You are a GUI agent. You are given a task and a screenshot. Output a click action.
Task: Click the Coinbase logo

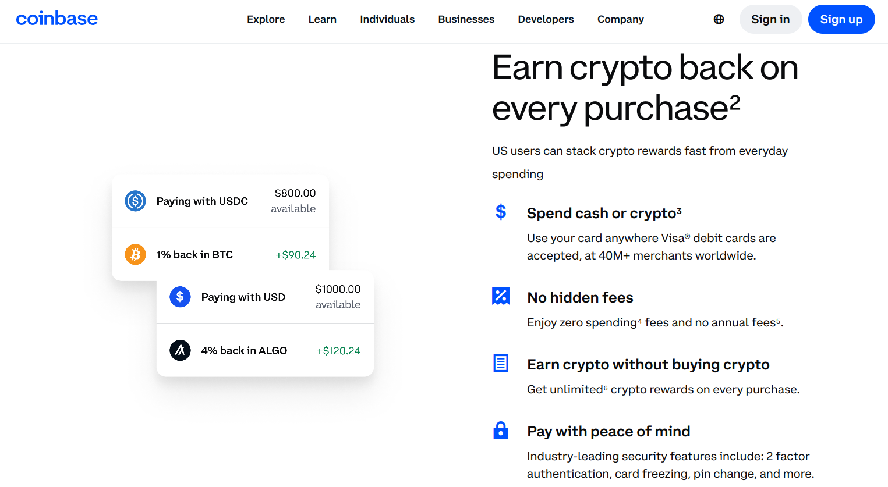[x=57, y=19]
